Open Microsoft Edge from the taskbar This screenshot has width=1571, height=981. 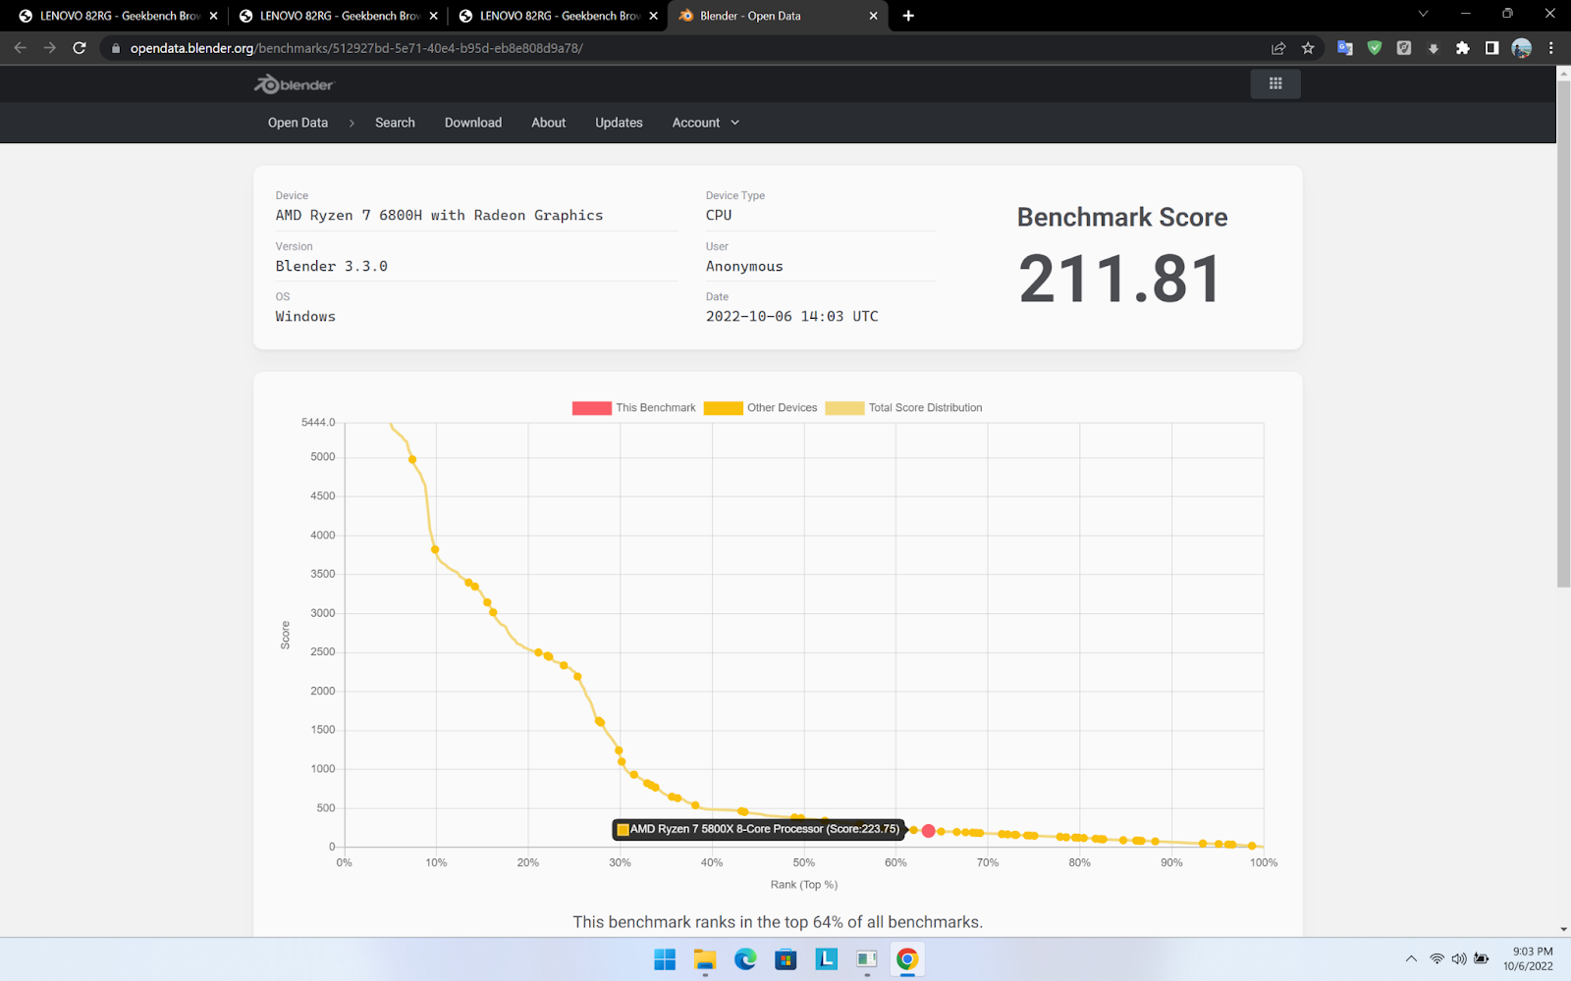[745, 959]
